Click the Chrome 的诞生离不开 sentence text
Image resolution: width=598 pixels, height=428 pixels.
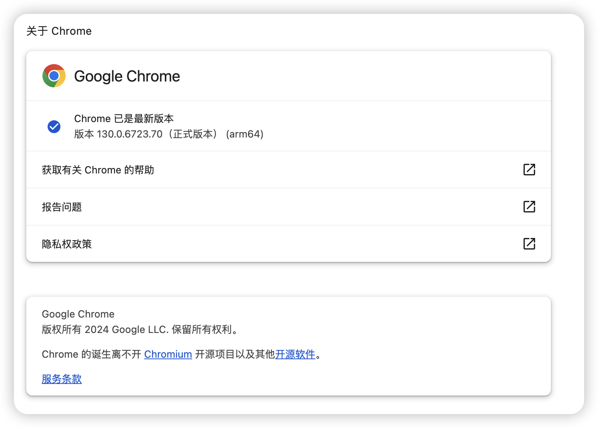point(91,354)
